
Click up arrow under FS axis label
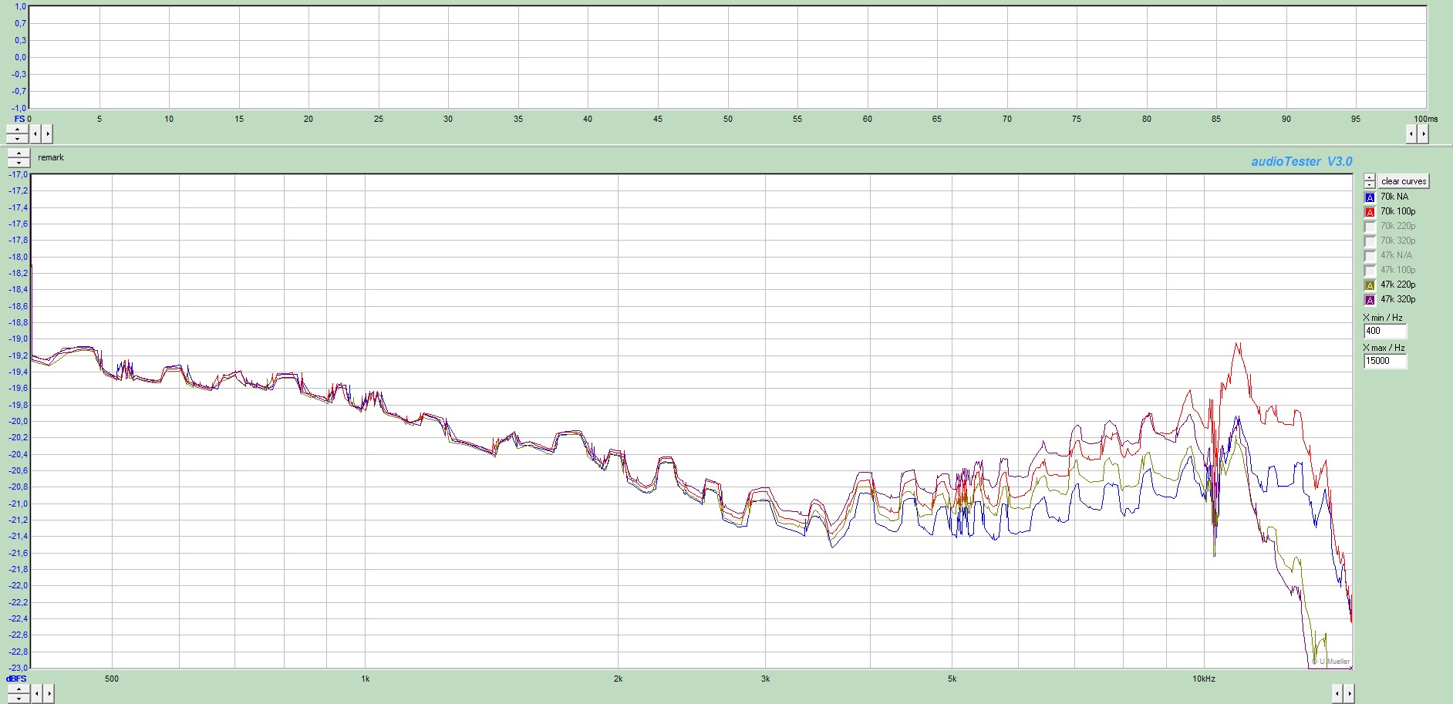point(17,130)
